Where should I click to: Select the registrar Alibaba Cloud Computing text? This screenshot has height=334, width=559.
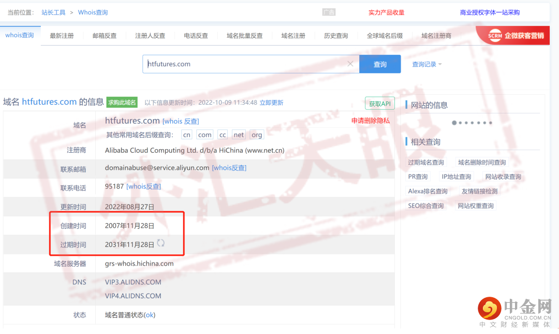195,150
